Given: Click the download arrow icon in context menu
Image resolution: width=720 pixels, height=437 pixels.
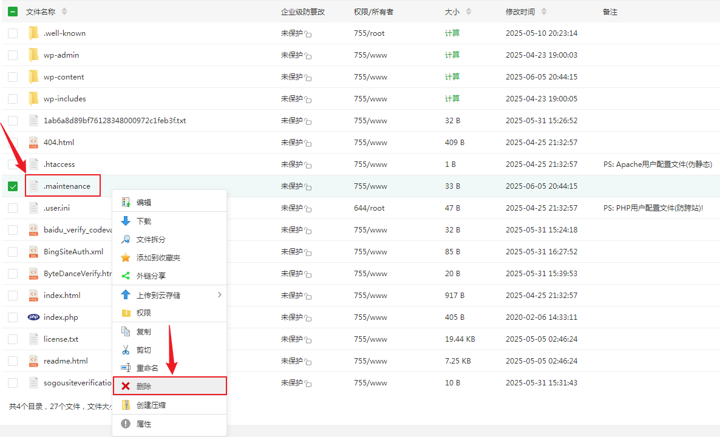Looking at the screenshot, I should [126, 221].
